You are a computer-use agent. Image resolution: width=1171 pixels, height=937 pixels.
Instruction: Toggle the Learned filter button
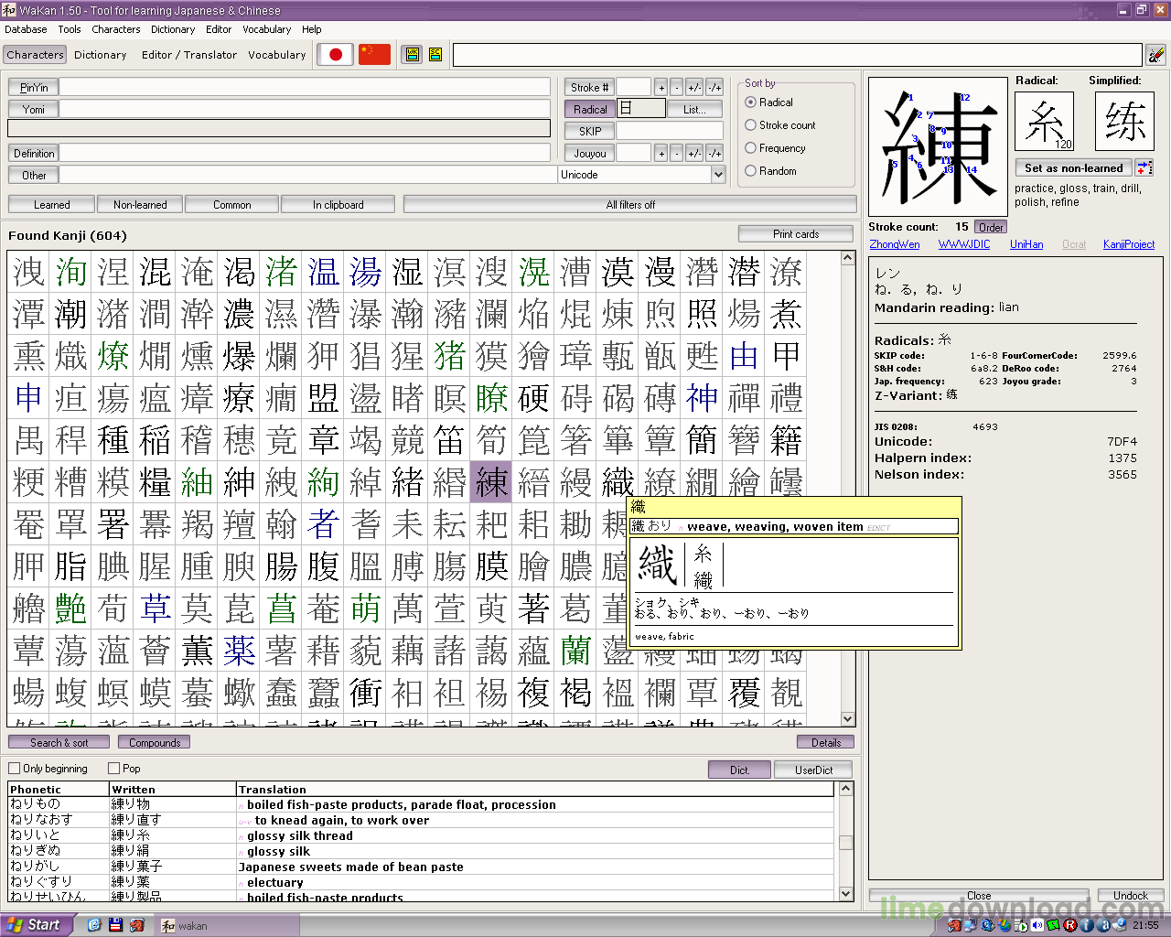pos(52,205)
